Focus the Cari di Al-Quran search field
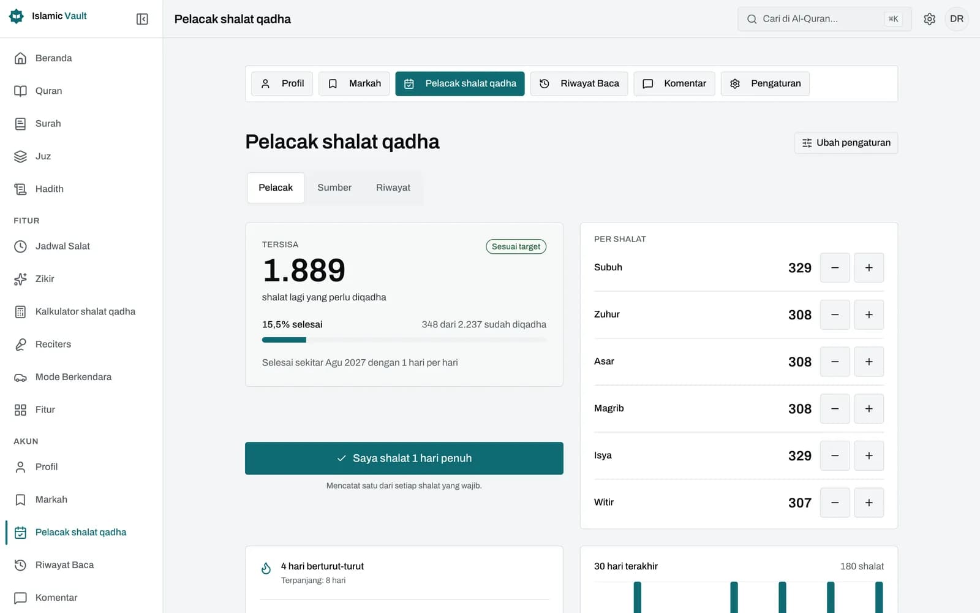980x613 pixels. pyautogui.click(x=824, y=19)
